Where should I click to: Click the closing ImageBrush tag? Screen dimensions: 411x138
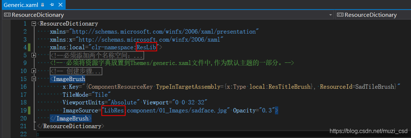tap(70, 118)
